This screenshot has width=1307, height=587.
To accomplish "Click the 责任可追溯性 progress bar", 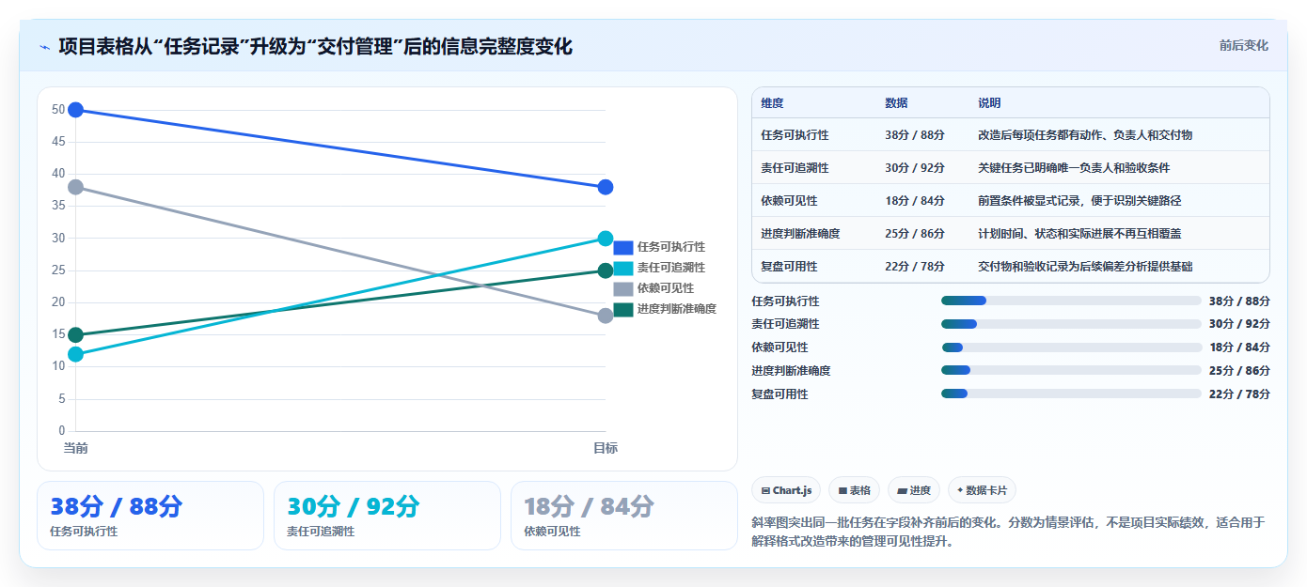I will tap(1071, 324).
